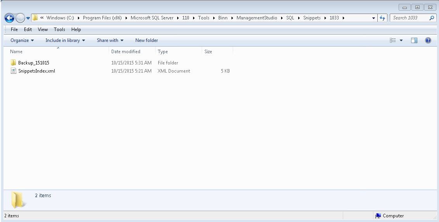Toggle the preview pane icon

[414, 40]
